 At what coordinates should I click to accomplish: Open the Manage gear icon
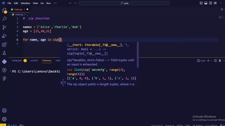4,119
